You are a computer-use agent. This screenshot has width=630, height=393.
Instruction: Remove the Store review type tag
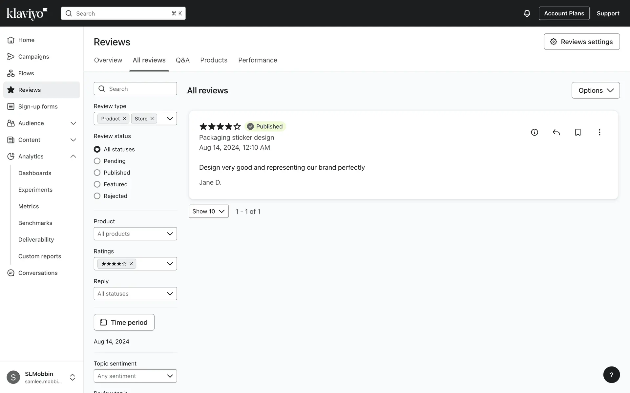(x=152, y=119)
